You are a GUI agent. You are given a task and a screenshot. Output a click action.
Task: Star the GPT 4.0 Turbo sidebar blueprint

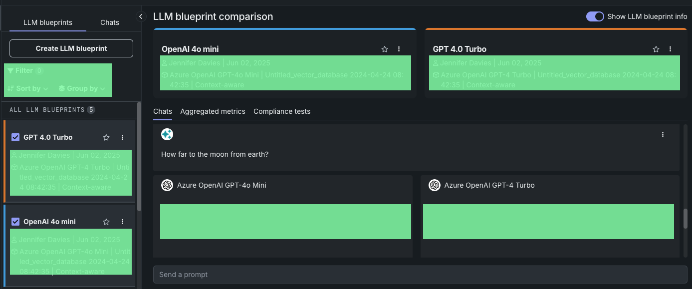click(106, 137)
